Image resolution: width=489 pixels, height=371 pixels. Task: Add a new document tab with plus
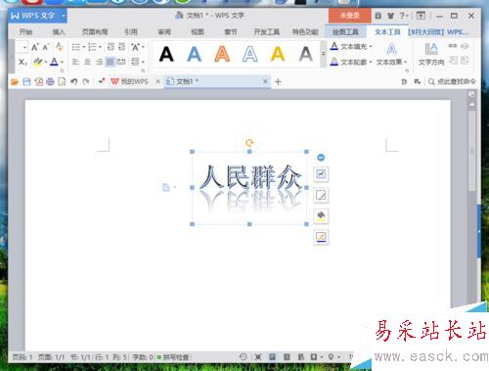[278, 82]
